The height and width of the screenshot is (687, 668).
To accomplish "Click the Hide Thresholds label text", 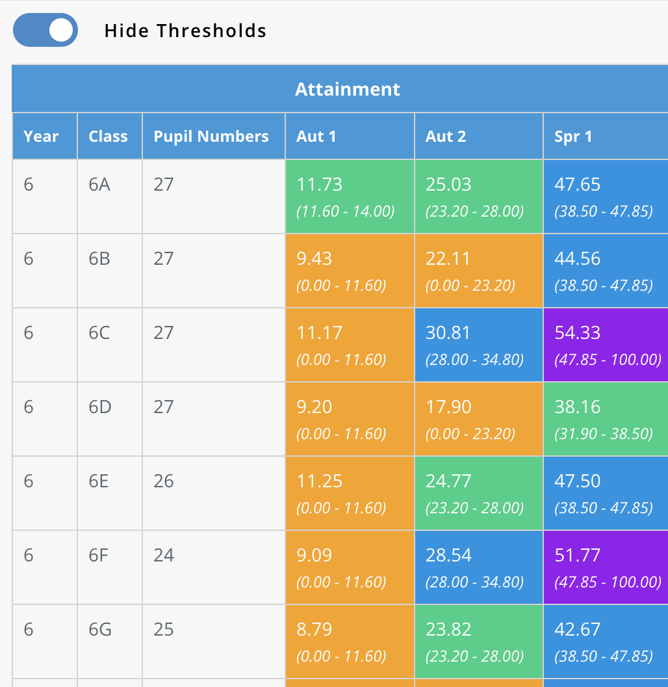I will point(185,31).
